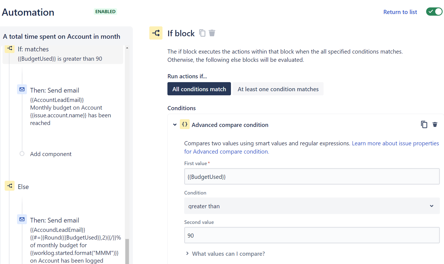Toggle the automation rule enabled switch
Image resolution: width=444 pixels, height=264 pixels.
coord(434,12)
